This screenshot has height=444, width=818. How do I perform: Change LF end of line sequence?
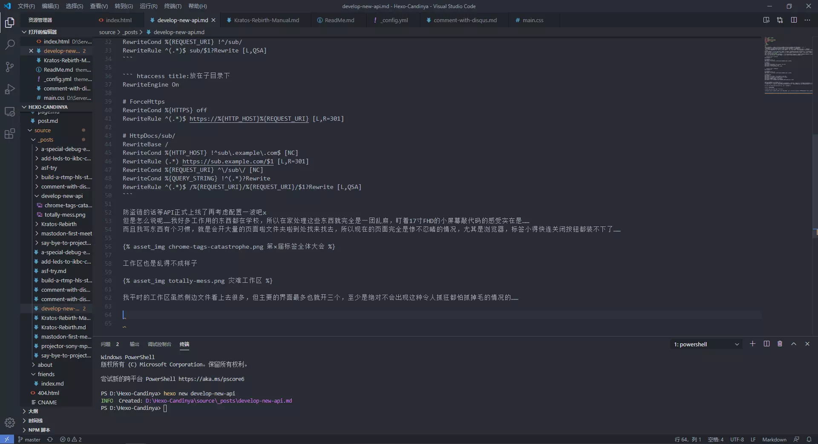[x=753, y=439]
